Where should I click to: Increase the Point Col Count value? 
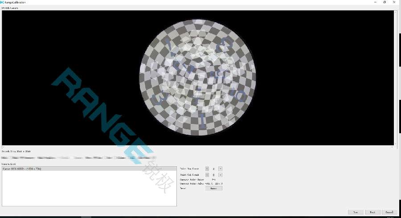click(221, 175)
